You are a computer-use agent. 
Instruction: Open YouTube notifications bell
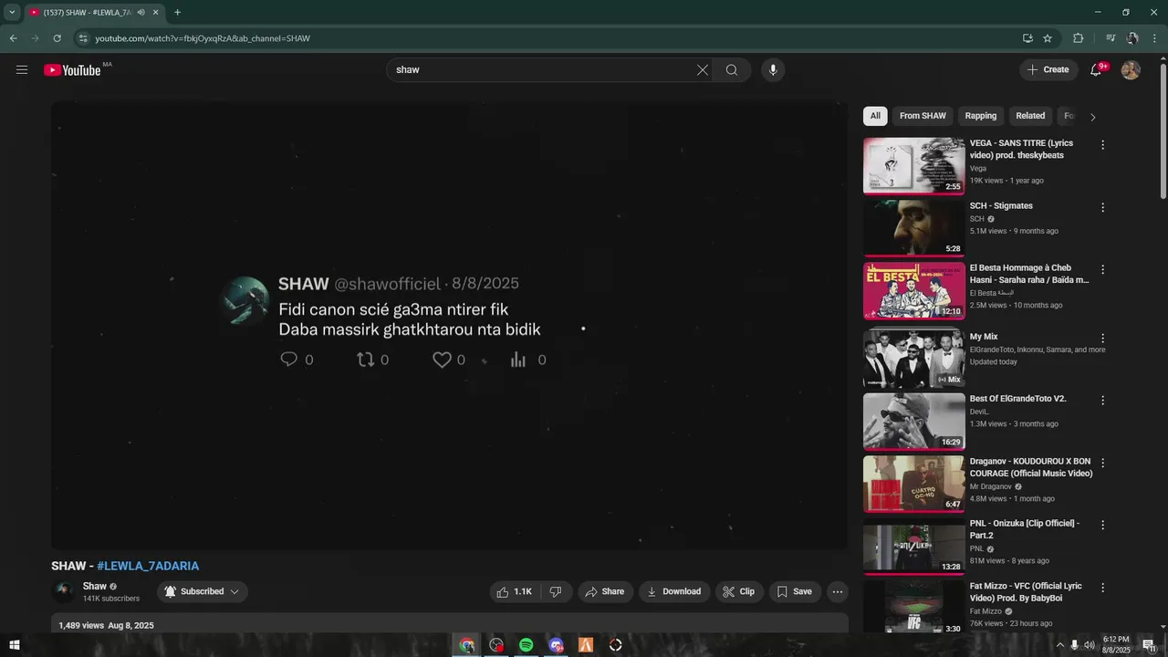1096,69
